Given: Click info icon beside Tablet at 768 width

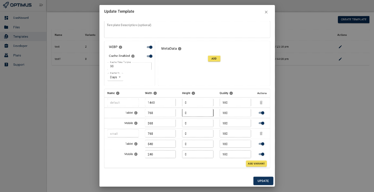Looking at the screenshot, I should coord(136,113).
